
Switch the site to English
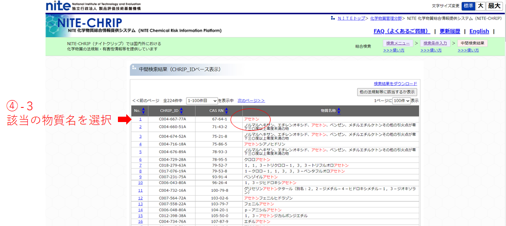[x=479, y=31]
